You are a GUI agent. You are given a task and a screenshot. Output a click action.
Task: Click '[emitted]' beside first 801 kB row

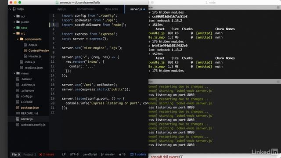(x=204, y=33)
